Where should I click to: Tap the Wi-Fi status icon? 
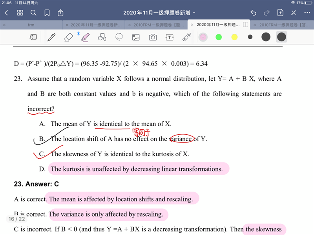click(293, 3)
